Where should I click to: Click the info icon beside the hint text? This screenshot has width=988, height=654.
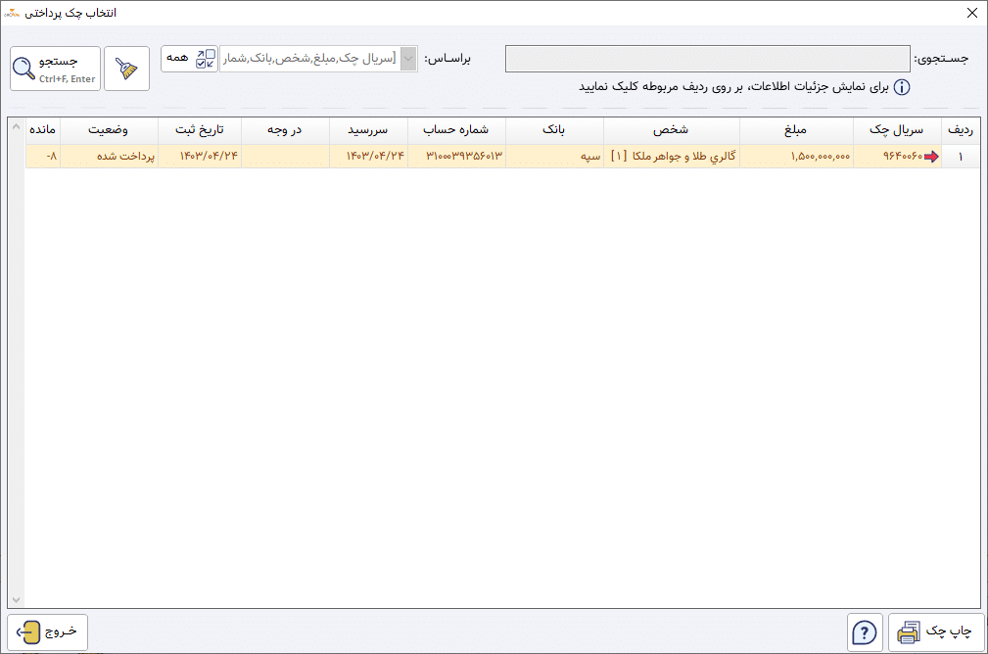click(902, 87)
